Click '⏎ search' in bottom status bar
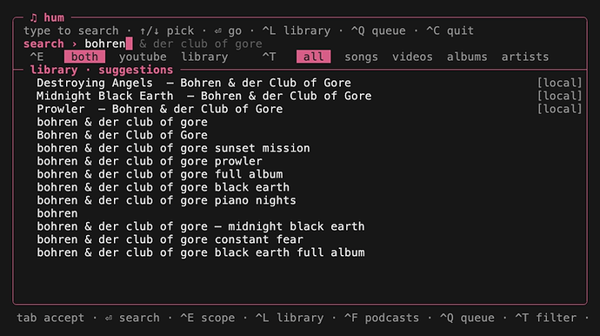Image resolution: width=600 pixels, height=336 pixels. coord(132,318)
